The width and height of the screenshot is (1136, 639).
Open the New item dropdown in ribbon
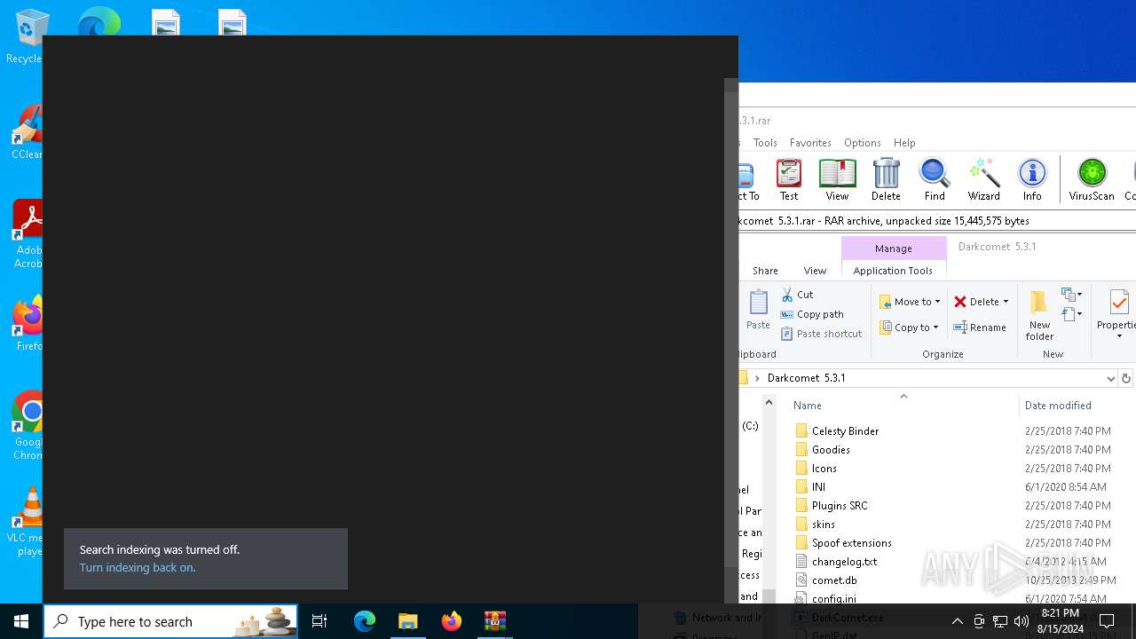click(1072, 295)
